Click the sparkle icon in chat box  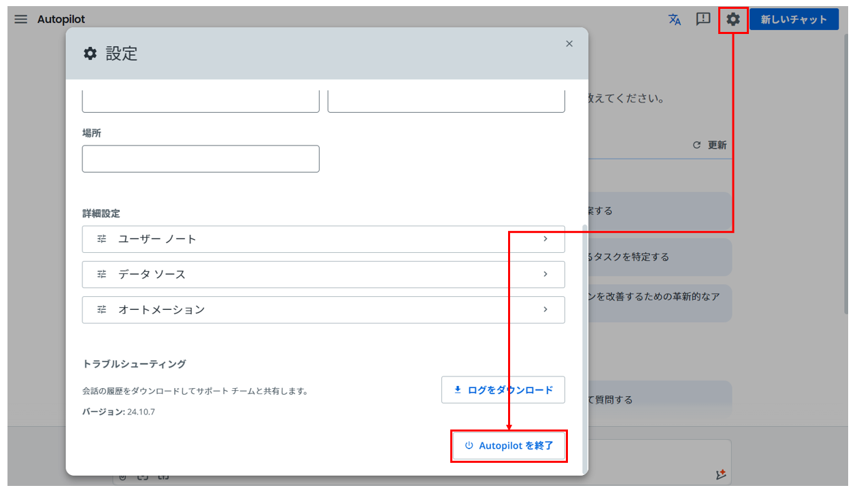(721, 475)
